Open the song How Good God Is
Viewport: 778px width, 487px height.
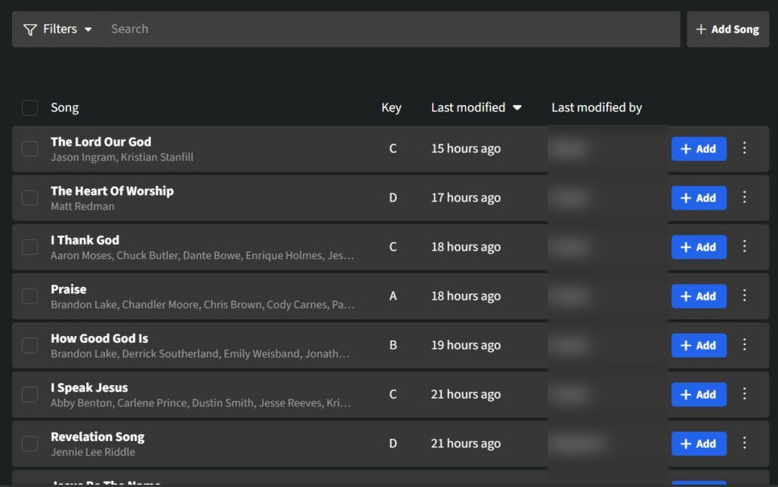tap(99, 338)
